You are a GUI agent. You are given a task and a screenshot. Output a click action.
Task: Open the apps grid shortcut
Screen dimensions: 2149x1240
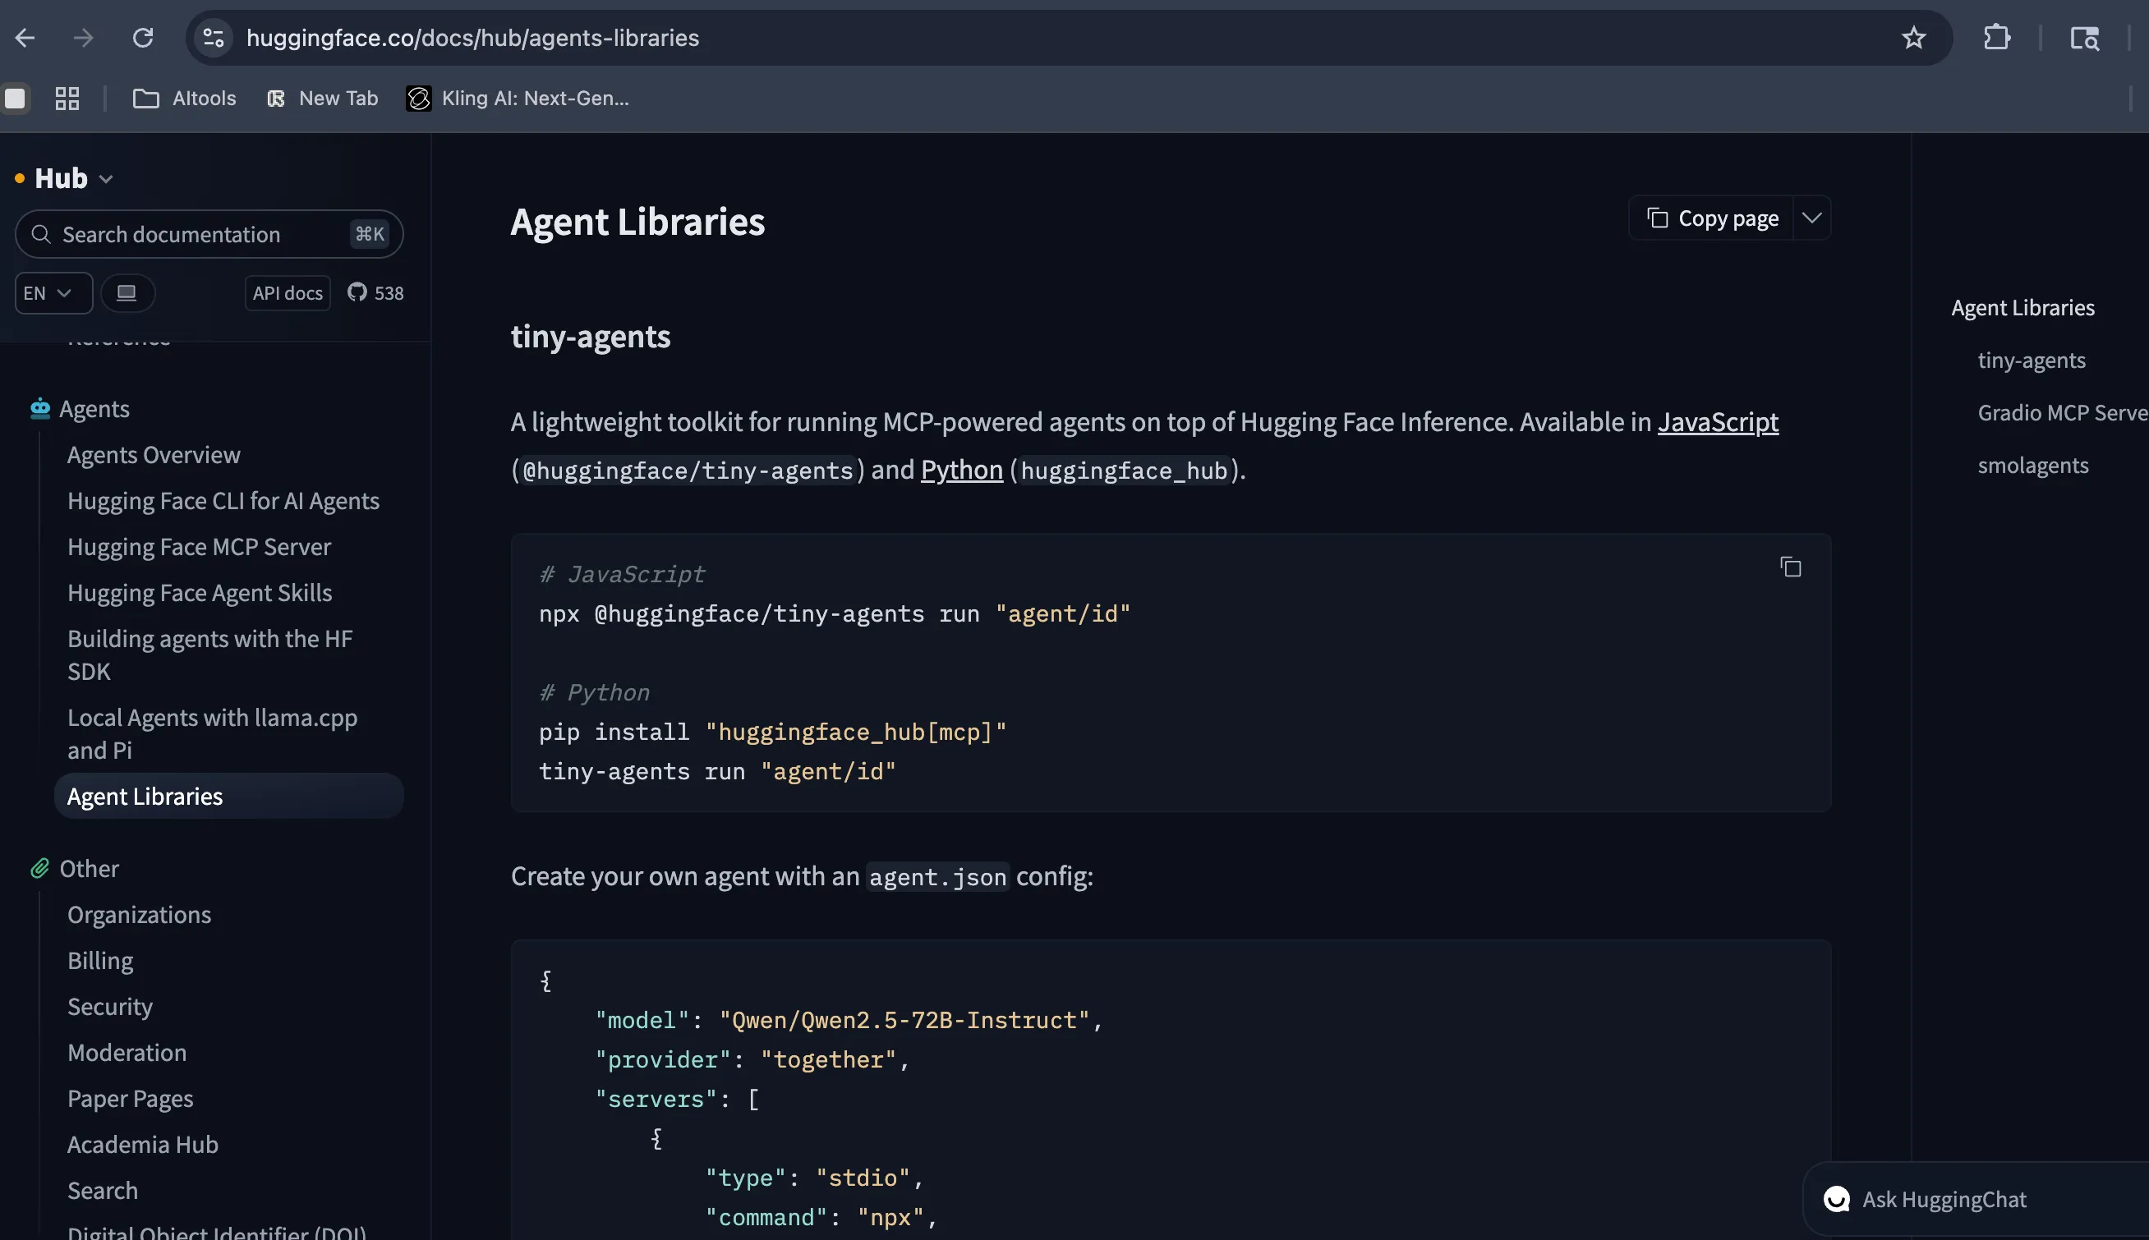(67, 98)
